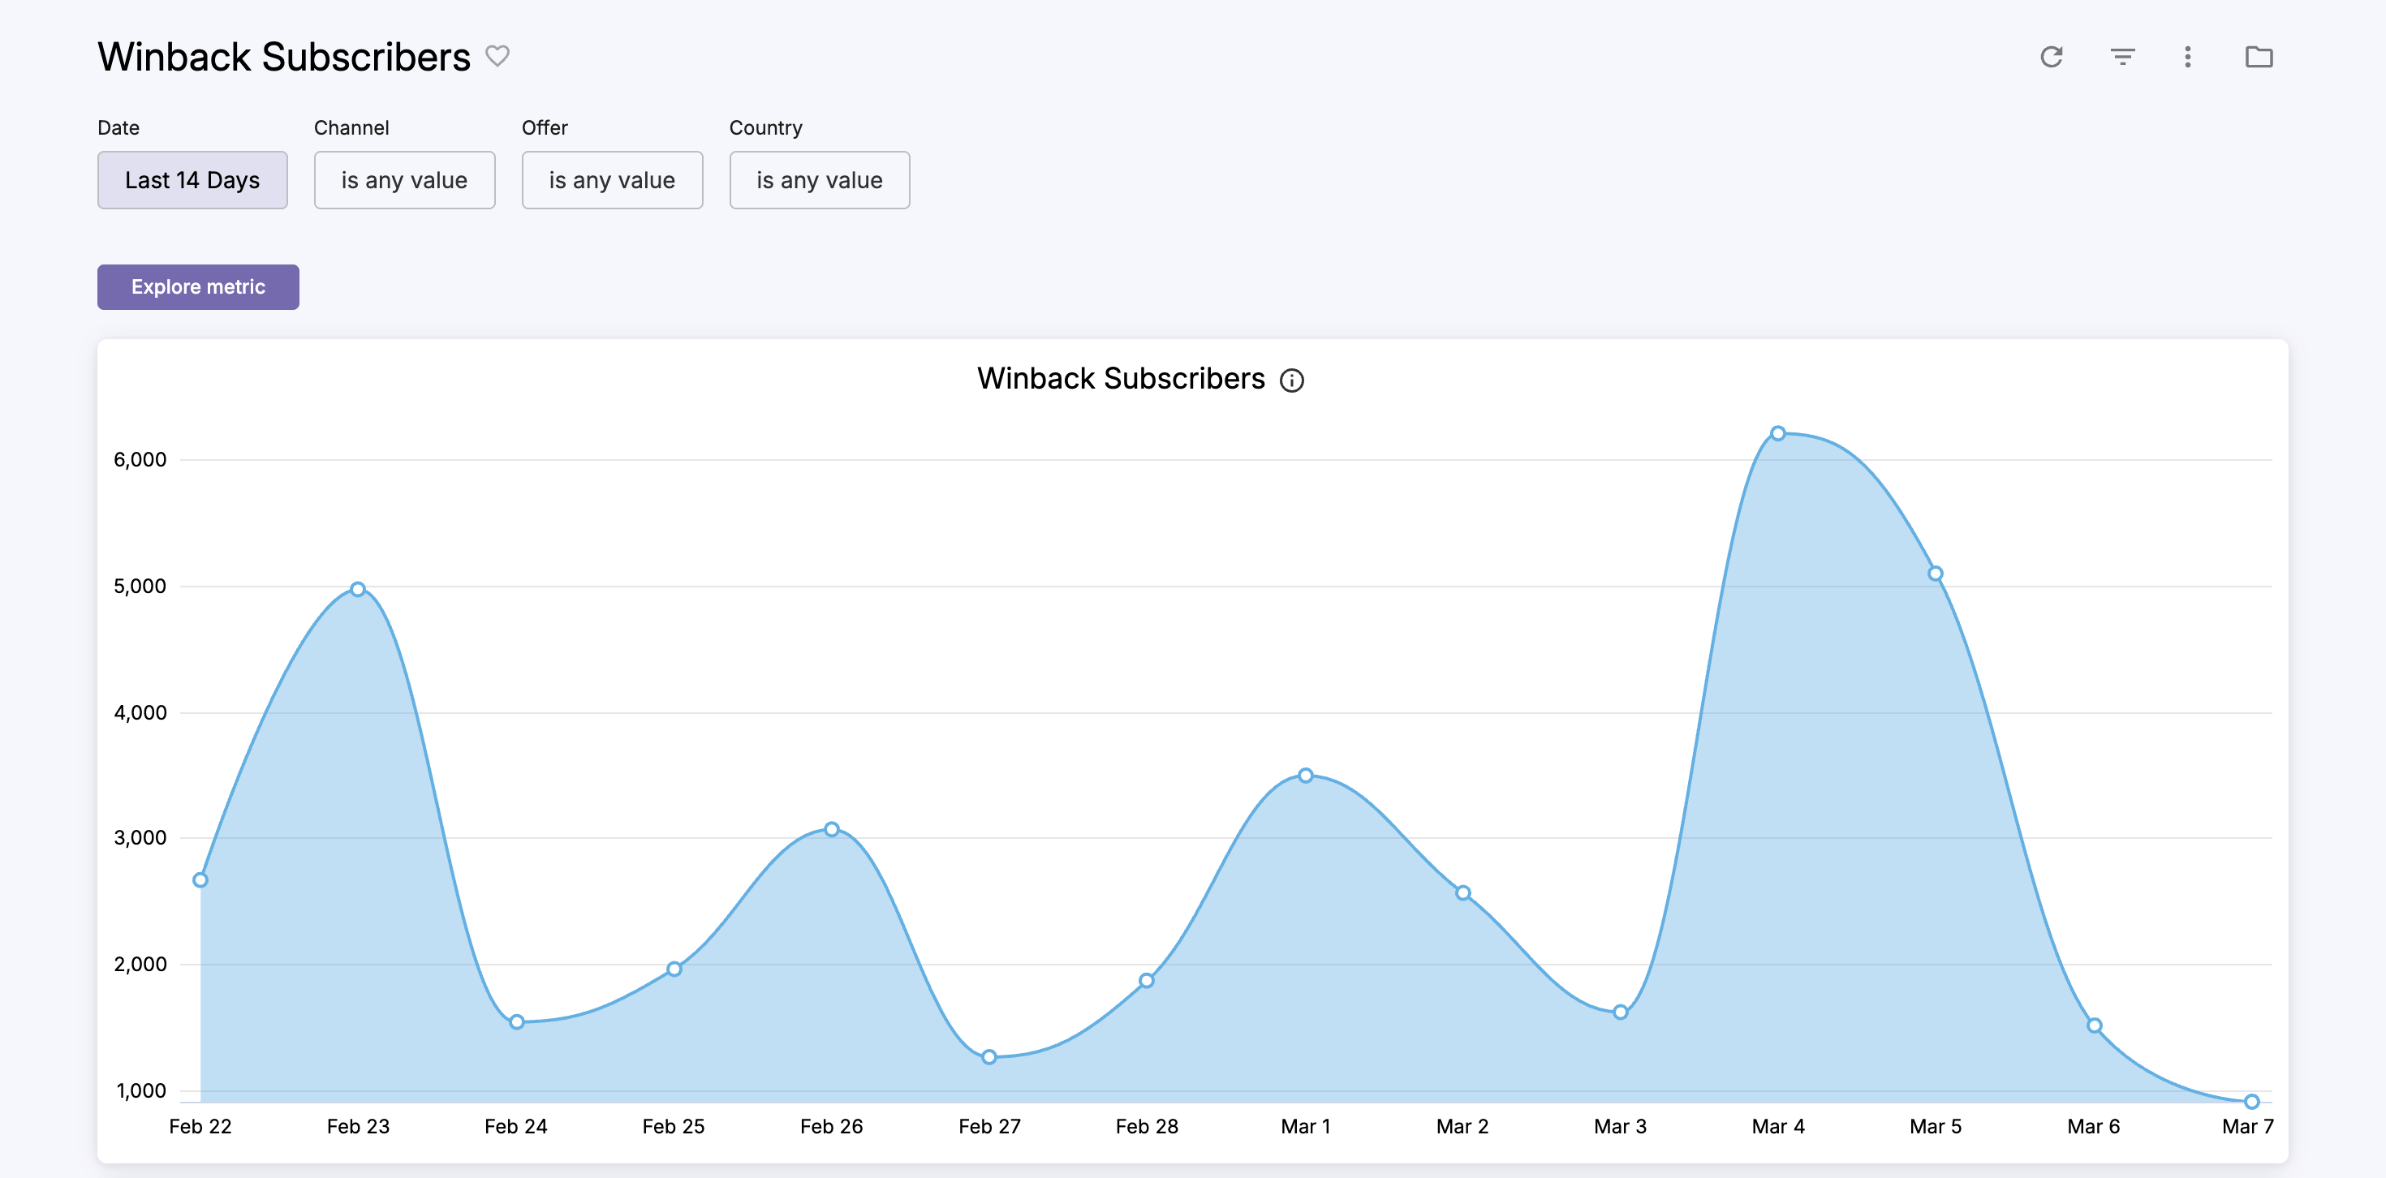The height and width of the screenshot is (1178, 2386).
Task: Click the Mar 3 x-axis label
Action: (1620, 1126)
